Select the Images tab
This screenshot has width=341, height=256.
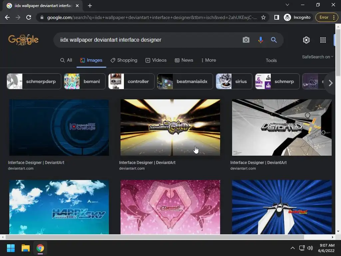point(91,60)
